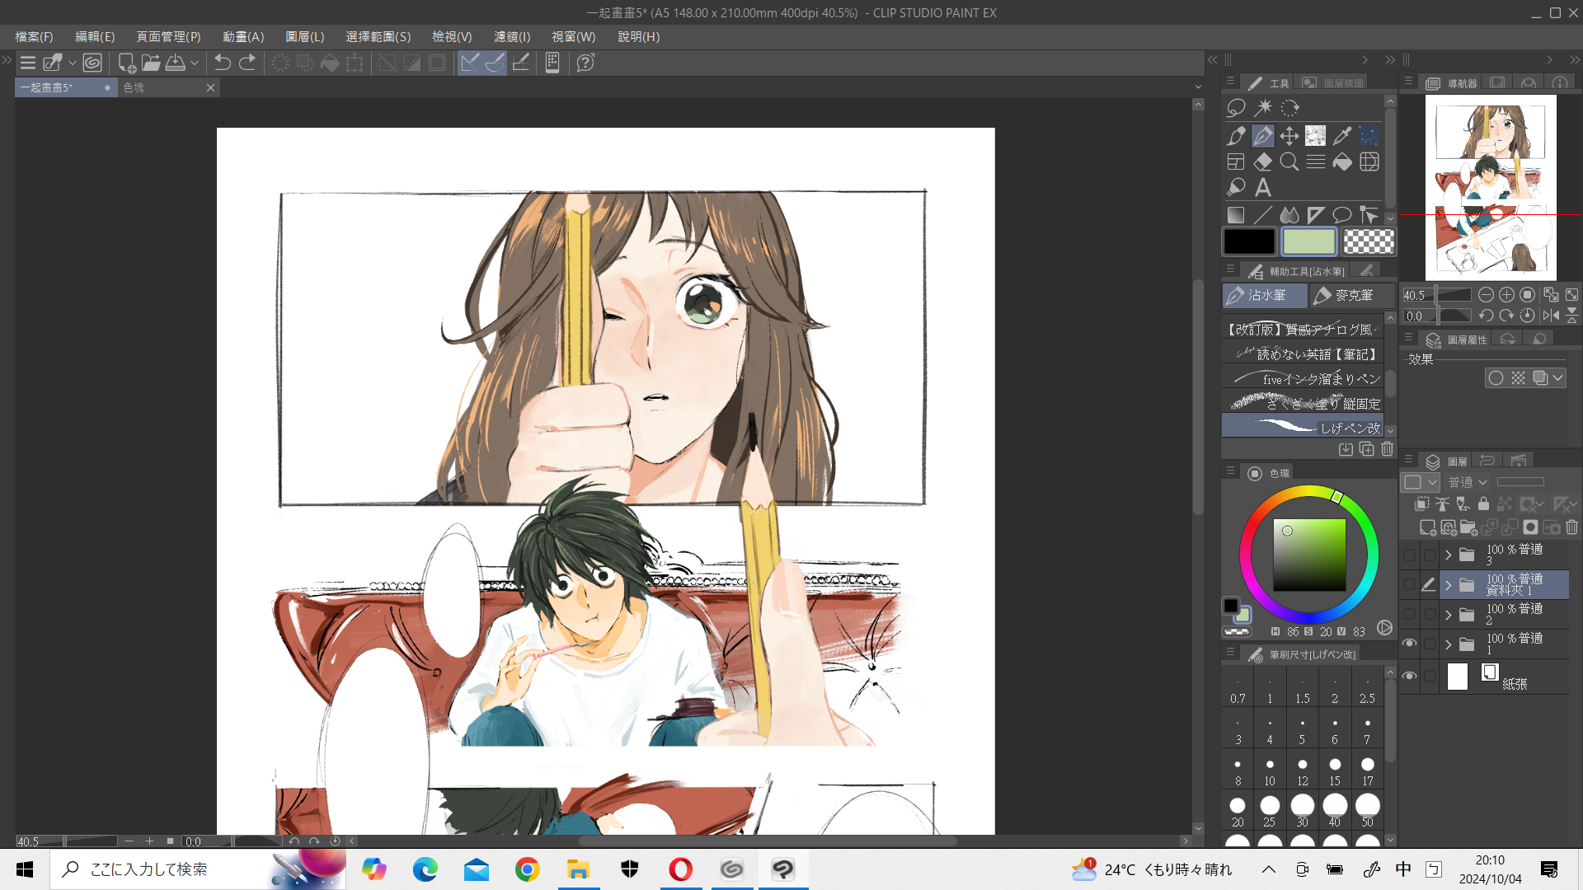Select the fiveインク溜まりペン brush
The image size is (1583, 890).
pyautogui.click(x=1303, y=378)
